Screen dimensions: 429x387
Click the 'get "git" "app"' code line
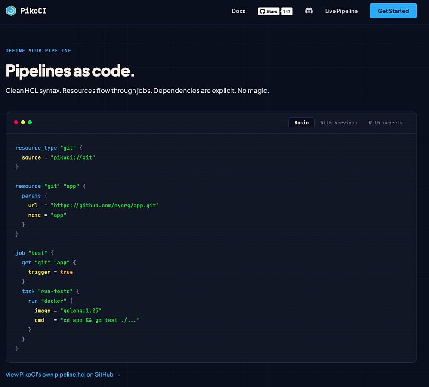tap(49, 263)
